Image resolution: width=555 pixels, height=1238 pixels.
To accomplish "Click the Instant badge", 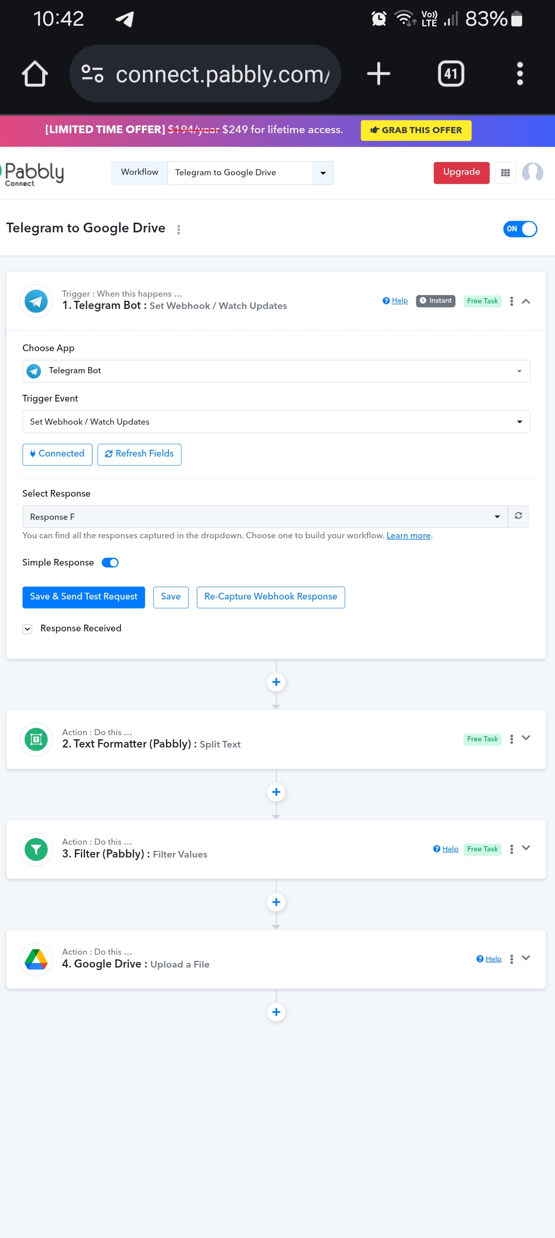I will (436, 301).
